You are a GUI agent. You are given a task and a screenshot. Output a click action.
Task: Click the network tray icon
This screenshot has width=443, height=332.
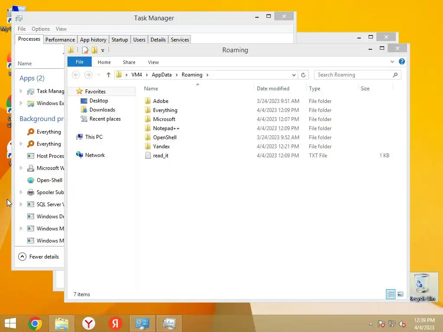coord(392,324)
